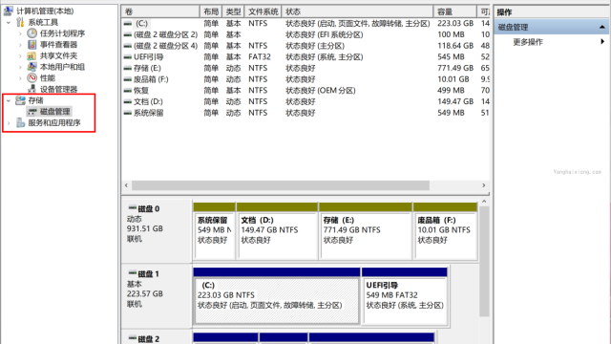Sort by the 卷 column header

click(x=160, y=11)
